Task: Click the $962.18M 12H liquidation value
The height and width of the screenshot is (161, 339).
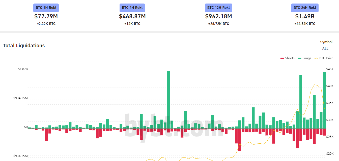Action: tap(218, 16)
